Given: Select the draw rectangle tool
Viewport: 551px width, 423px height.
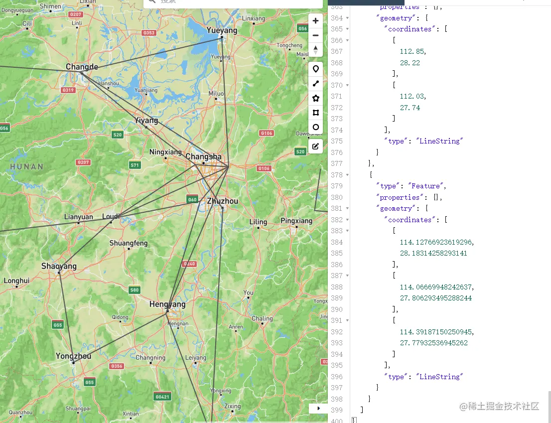Looking at the screenshot, I should point(315,113).
